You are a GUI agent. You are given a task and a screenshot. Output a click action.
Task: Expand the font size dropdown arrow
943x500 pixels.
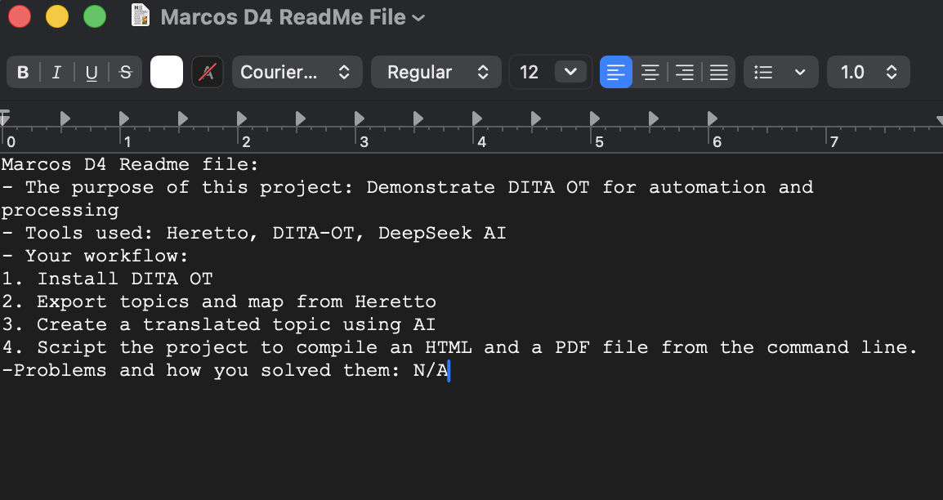(x=570, y=72)
